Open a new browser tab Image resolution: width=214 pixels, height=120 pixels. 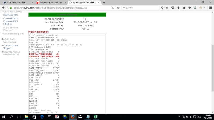coord(104,2)
